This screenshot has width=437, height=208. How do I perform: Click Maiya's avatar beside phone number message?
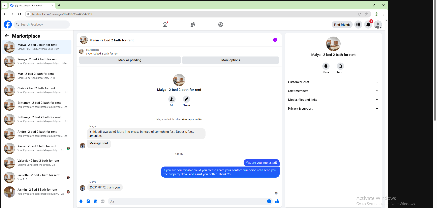(82, 188)
